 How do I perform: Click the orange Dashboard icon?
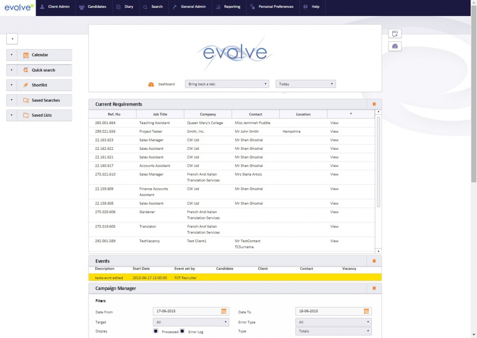(x=151, y=83)
